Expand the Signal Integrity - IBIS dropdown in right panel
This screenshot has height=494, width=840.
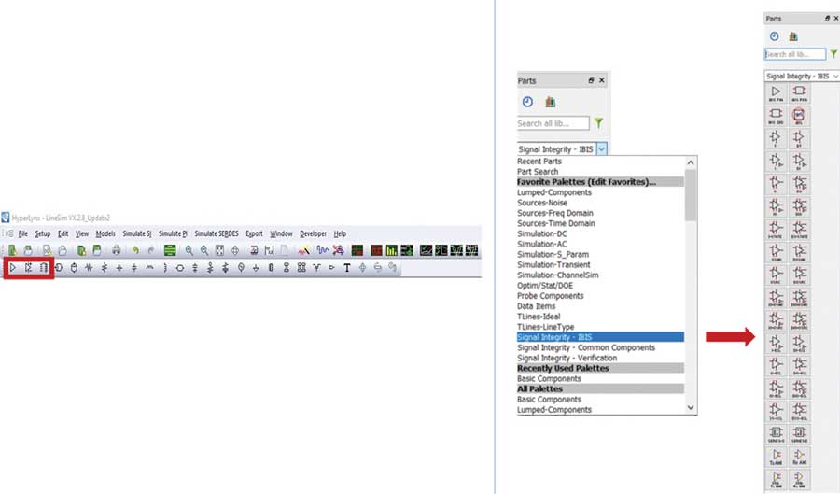[833, 75]
